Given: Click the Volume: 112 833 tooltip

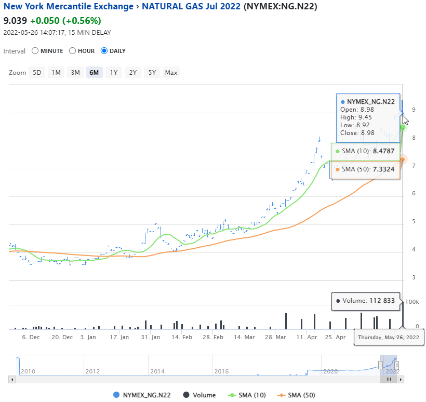Looking at the screenshot, I should (x=366, y=301).
